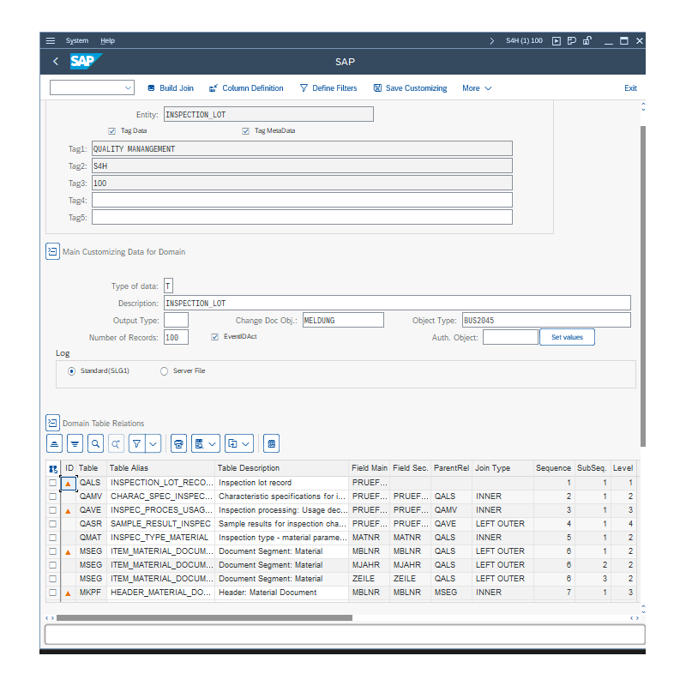Go back using the SAP back arrow
This screenshot has height=686, width=686.
click(x=56, y=62)
